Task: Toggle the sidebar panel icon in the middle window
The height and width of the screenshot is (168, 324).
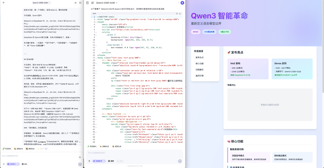Action: pos(88,3)
